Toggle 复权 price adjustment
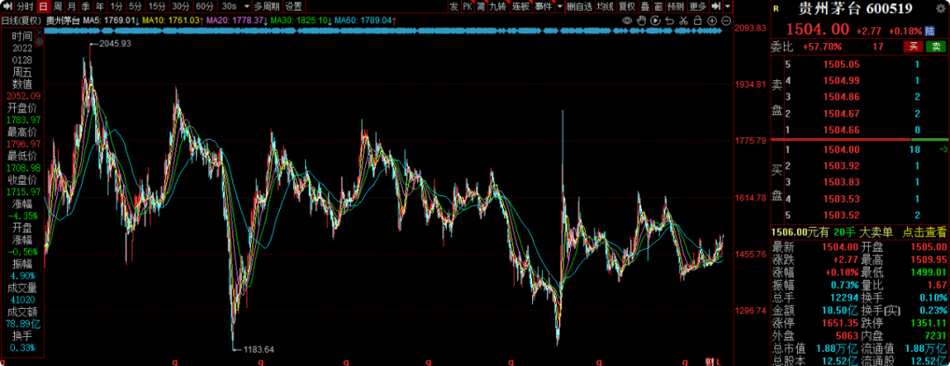This screenshot has height=366, width=950. tap(626, 6)
